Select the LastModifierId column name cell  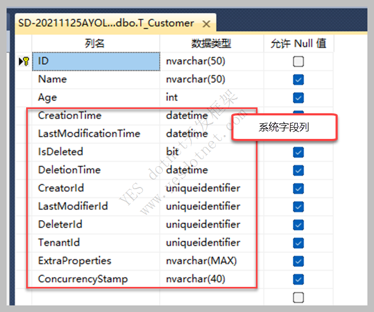pos(96,206)
